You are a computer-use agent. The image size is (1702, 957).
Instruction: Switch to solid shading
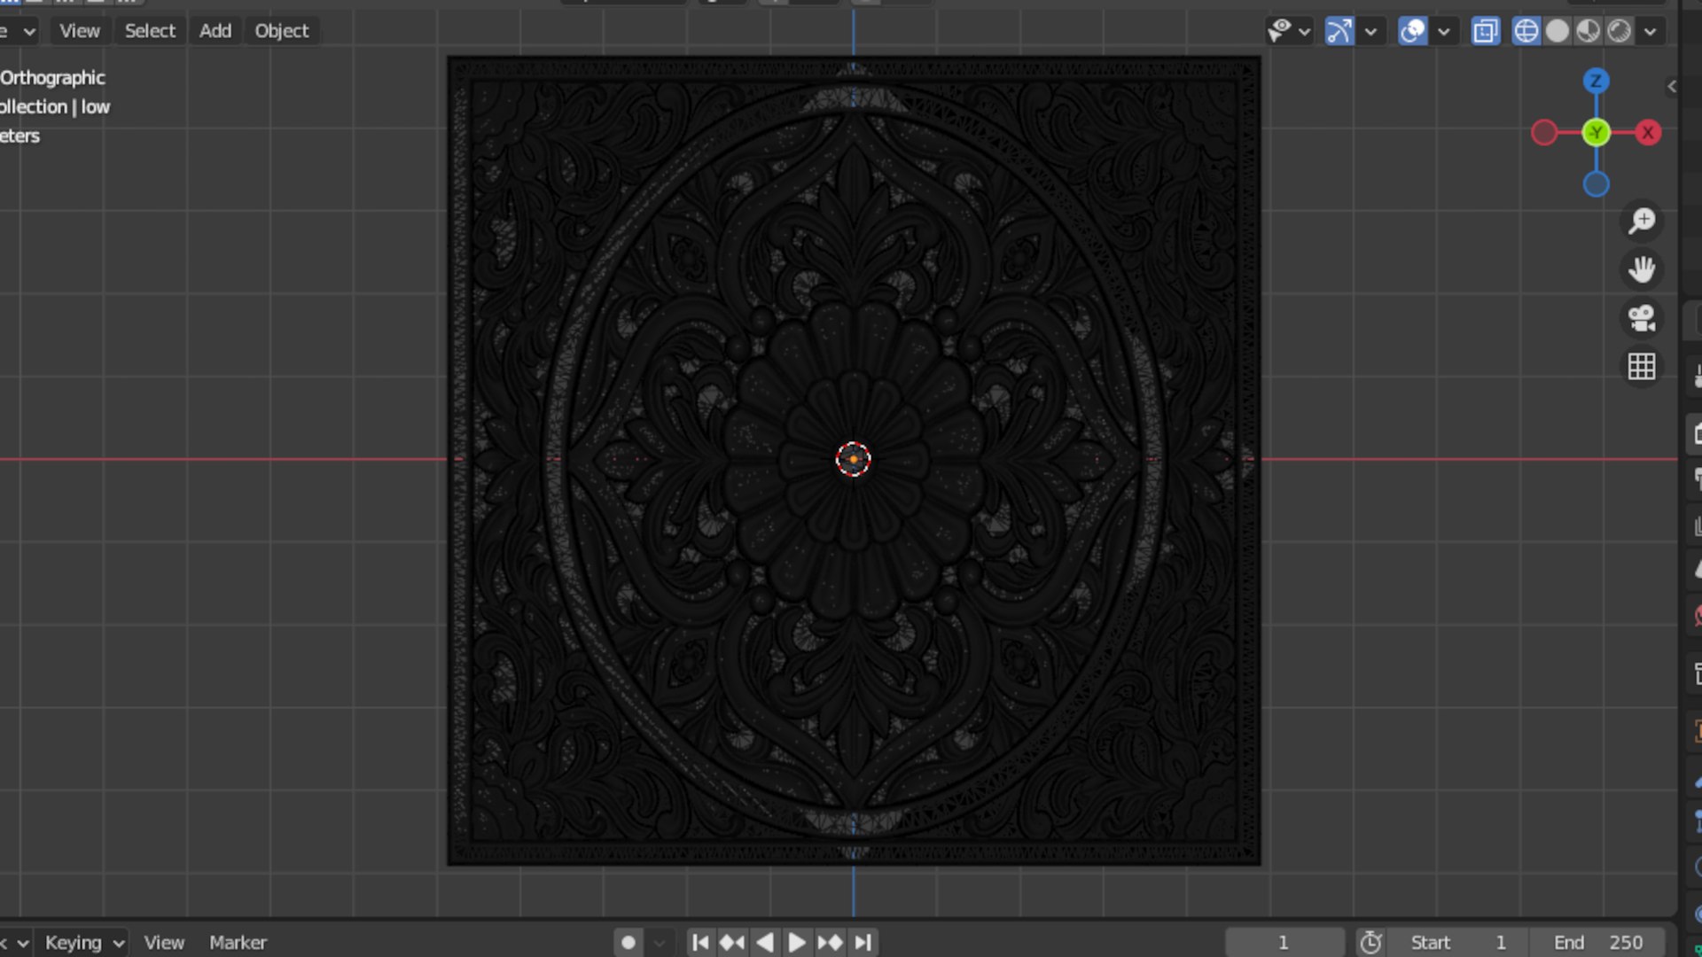(1558, 31)
